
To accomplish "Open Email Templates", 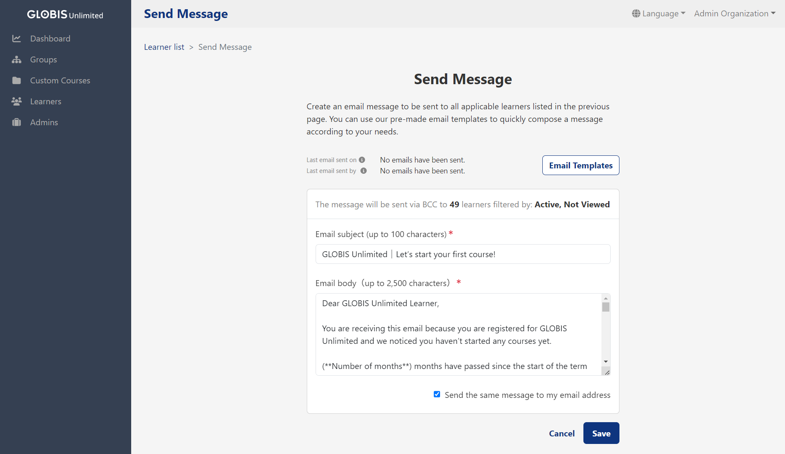I will 581,165.
